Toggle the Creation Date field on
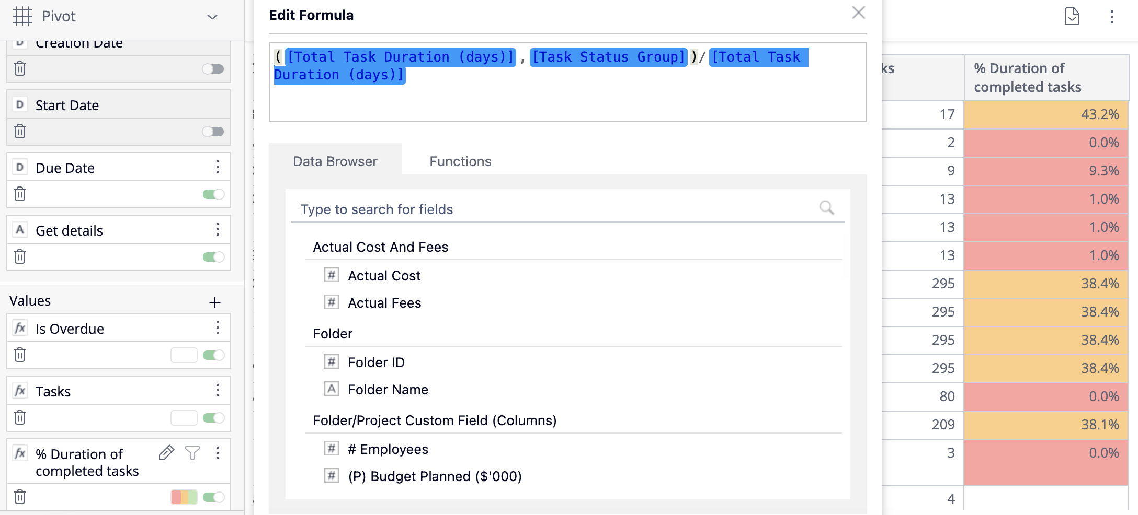 (x=213, y=69)
